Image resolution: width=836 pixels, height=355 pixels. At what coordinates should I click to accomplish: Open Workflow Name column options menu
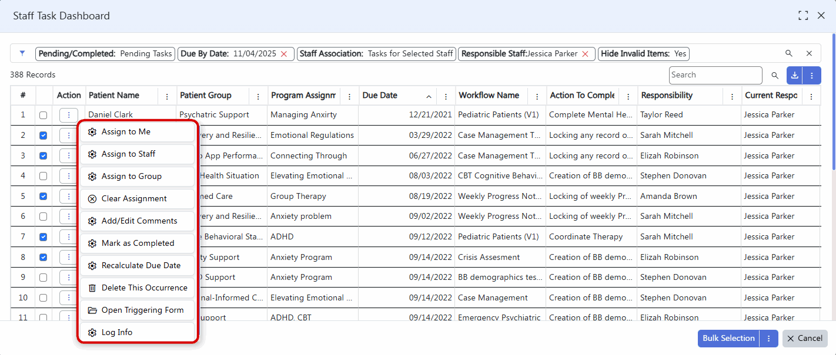[x=537, y=96]
